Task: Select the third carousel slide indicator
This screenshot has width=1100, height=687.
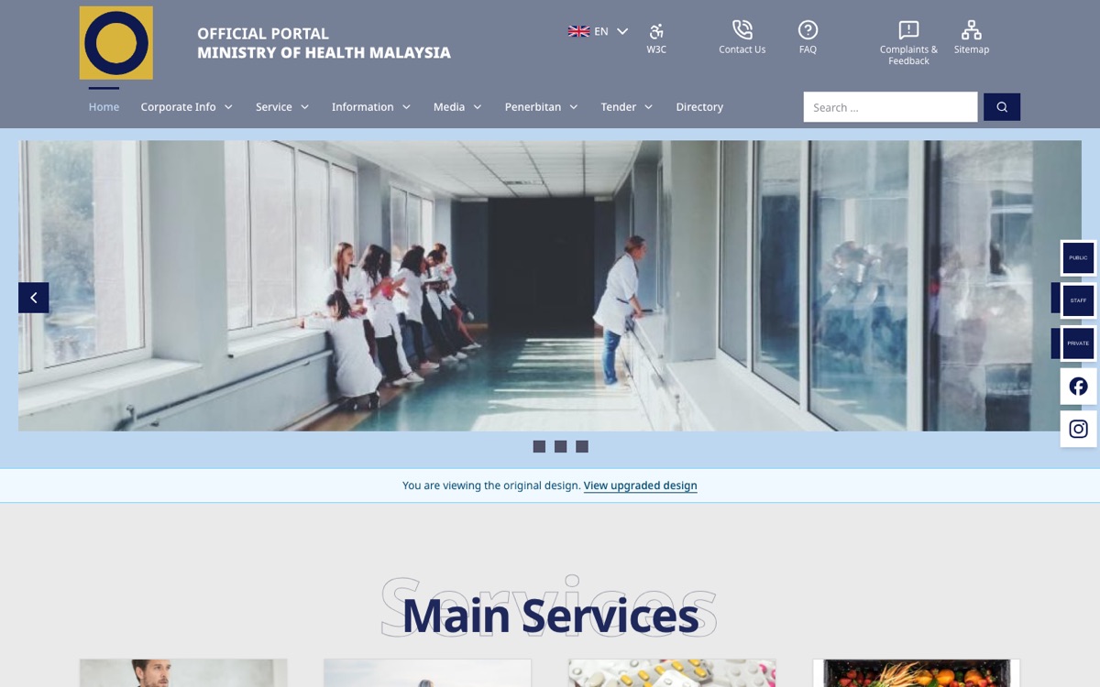Action: coord(582,447)
